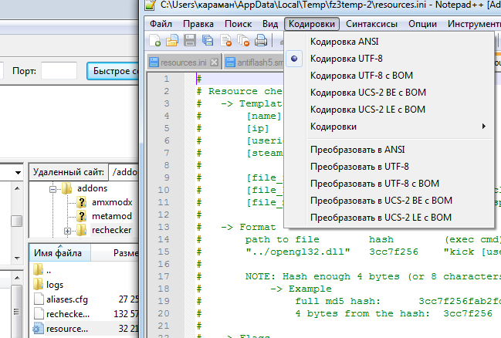Collapse the addons tree node

53,189
